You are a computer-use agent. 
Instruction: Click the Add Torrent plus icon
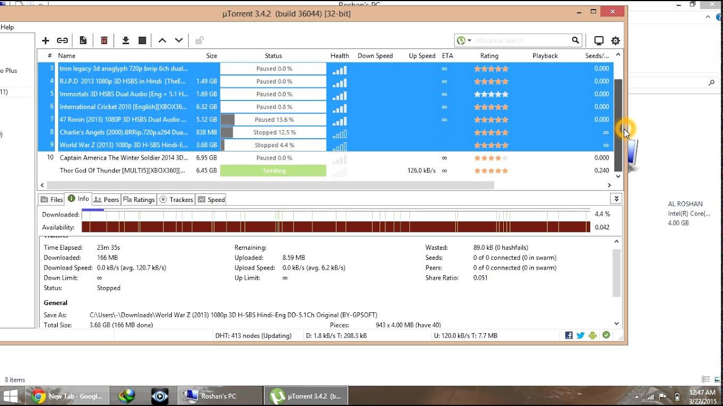pos(46,41)
